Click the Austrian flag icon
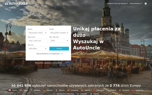Image resolution: width=152 pixels, height=95 pixels. pos(82,90)
